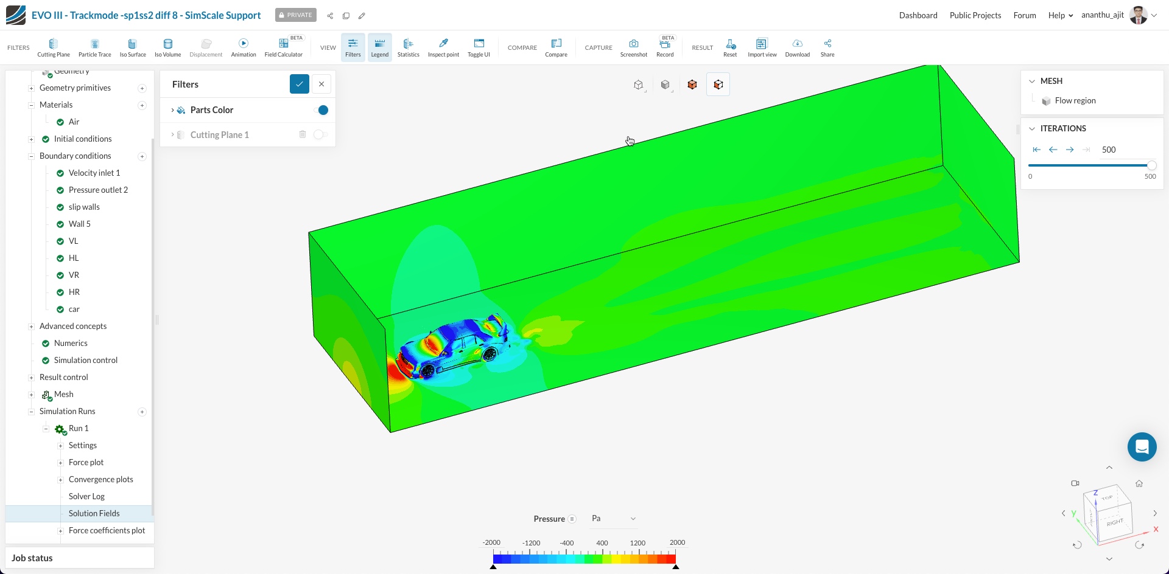Open the Animation filter
Viewport: 1169px width, 574px height.
coord(244,47)
